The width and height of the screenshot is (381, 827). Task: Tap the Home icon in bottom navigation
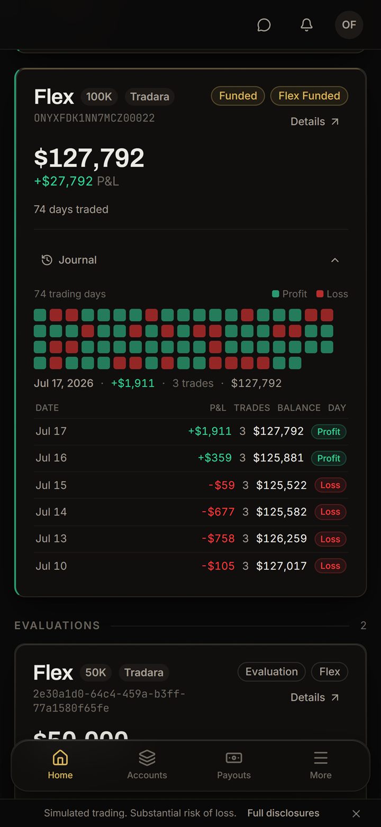(60, 758)
